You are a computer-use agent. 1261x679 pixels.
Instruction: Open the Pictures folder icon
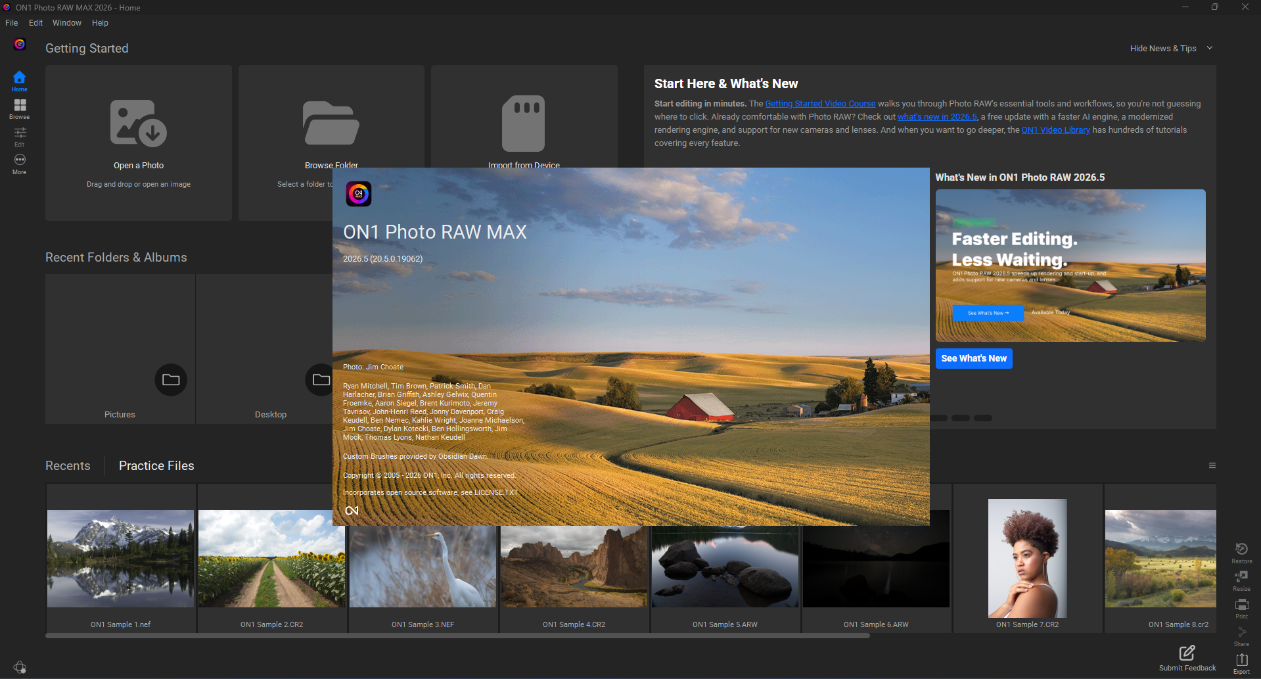coord(171,380)
